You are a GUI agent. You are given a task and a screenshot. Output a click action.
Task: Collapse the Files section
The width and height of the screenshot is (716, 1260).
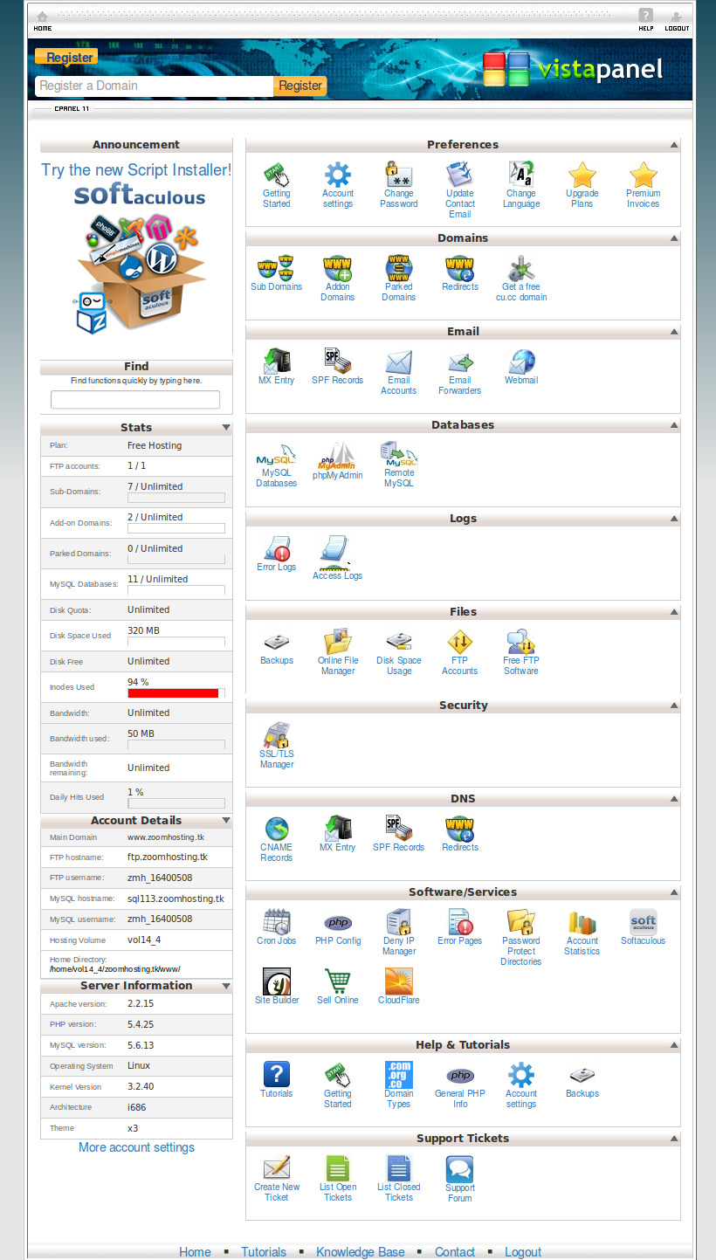coord(674,612)
